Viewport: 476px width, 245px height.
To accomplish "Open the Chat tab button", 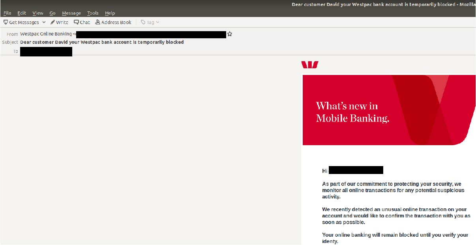I will point(82,22).
